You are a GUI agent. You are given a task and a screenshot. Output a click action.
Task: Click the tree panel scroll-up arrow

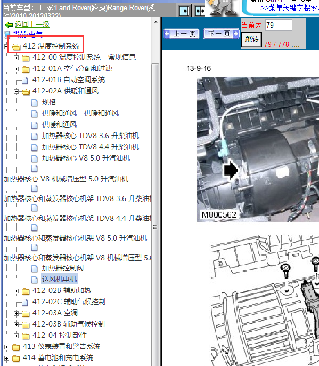156,22
